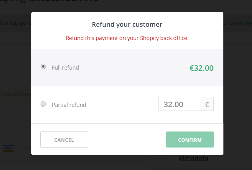The image size is (252, 170).
Task: Click the cut-off payment ID heading at top
Action: point(49,1)
